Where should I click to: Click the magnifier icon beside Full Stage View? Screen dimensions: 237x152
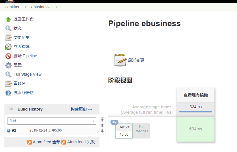coord(8,74)
